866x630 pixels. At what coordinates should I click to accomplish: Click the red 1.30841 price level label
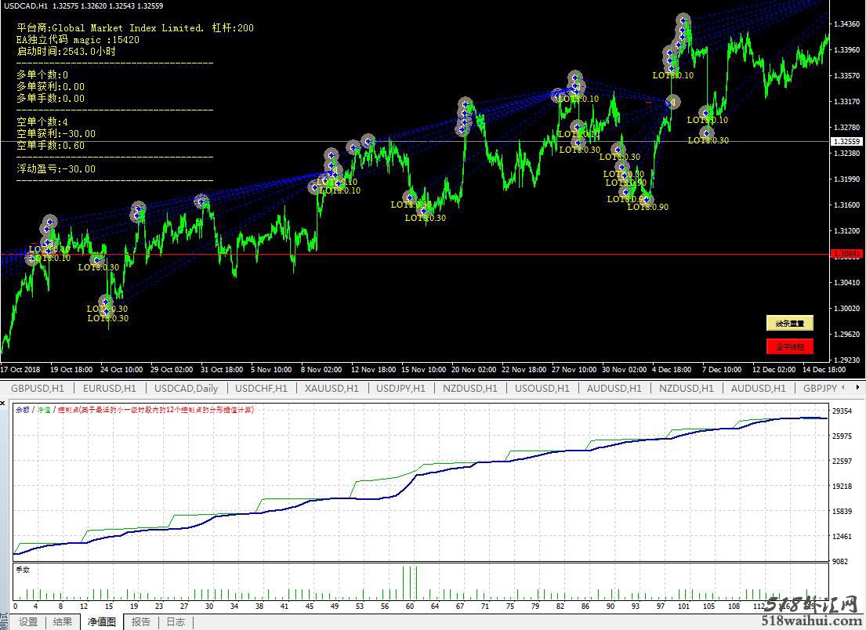[847, 254]
